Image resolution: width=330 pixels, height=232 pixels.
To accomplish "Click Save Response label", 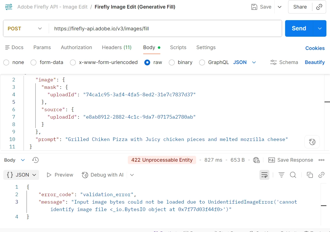I will 295,160.
